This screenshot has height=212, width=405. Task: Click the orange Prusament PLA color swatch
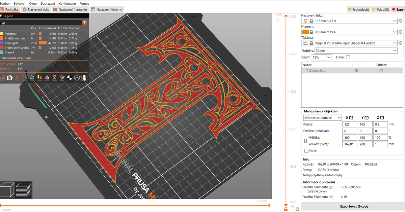point(305,32)
